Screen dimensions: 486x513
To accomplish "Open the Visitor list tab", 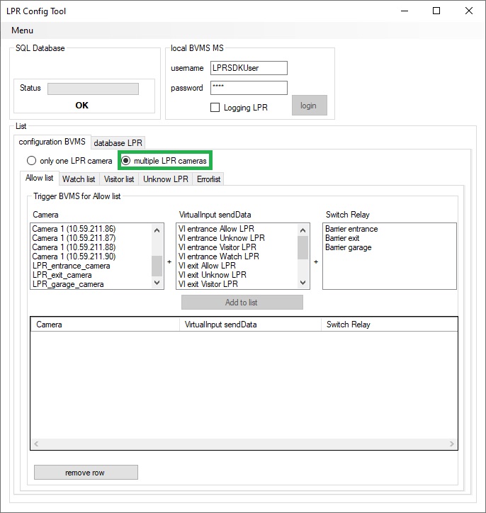I will click(x=119, y=179).
